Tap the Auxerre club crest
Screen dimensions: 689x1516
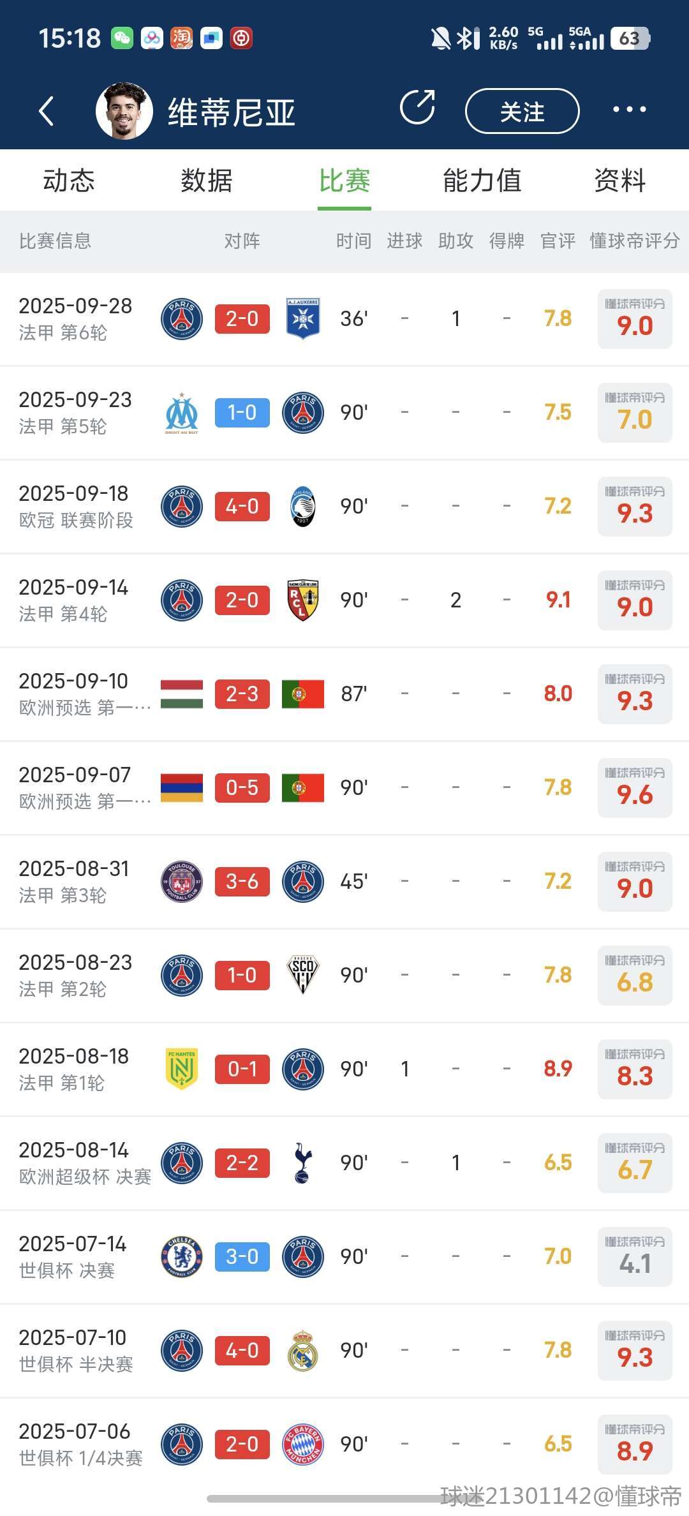[x=303, y=318]
